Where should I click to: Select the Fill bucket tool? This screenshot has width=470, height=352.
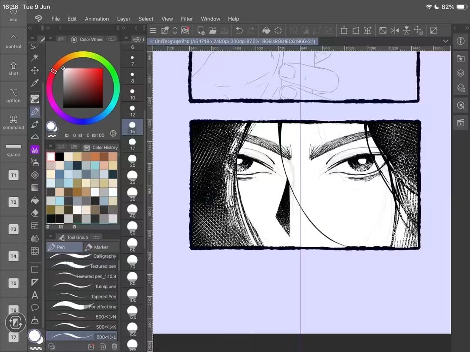pyautogui.click(x=35, y=200)
